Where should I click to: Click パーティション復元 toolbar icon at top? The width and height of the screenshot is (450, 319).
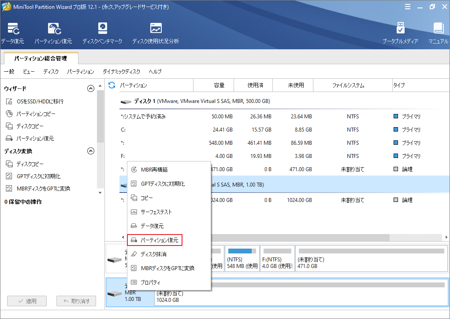pos(53,33)
